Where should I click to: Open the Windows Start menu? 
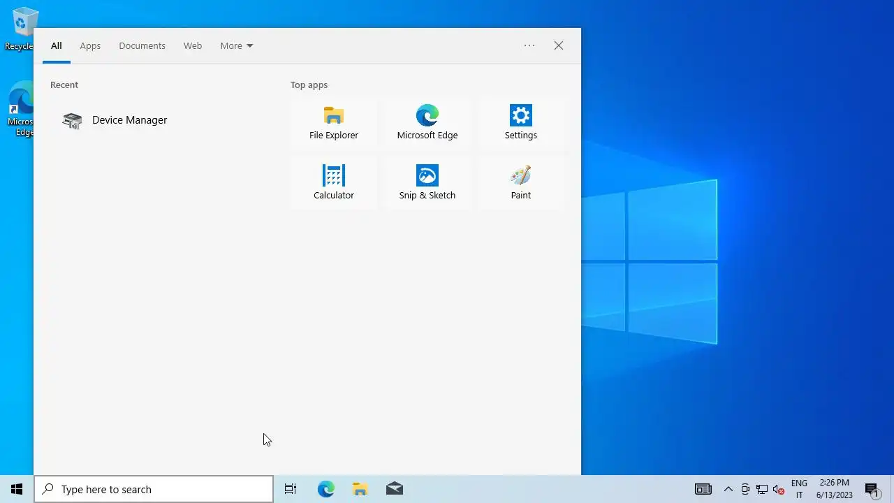click(17, 489)
